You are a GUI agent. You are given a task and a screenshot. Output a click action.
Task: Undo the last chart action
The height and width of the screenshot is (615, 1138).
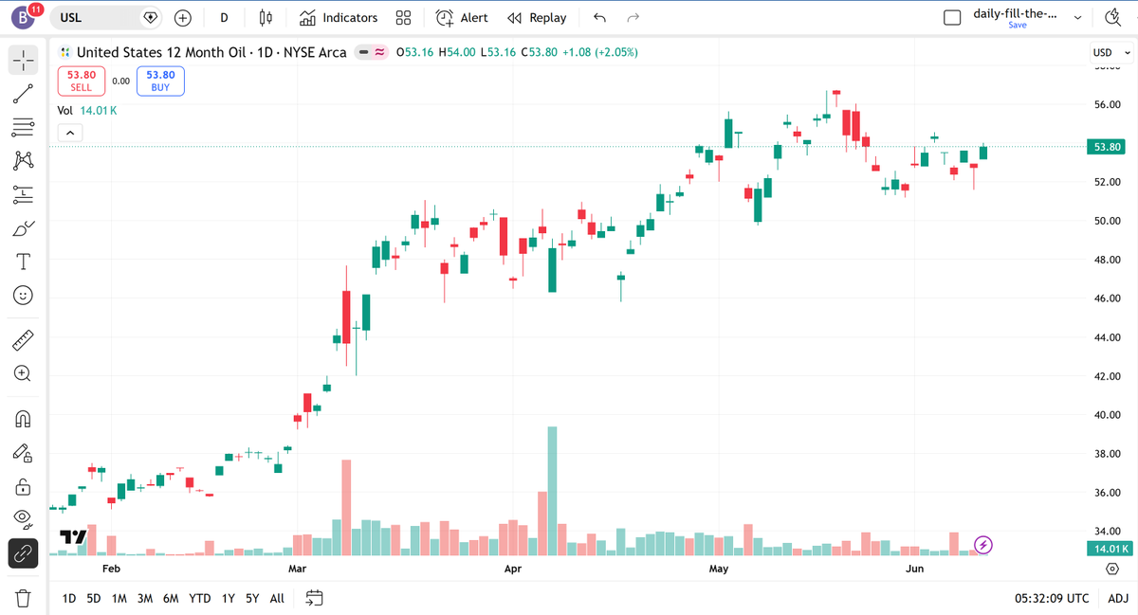(x=598, y=18)
